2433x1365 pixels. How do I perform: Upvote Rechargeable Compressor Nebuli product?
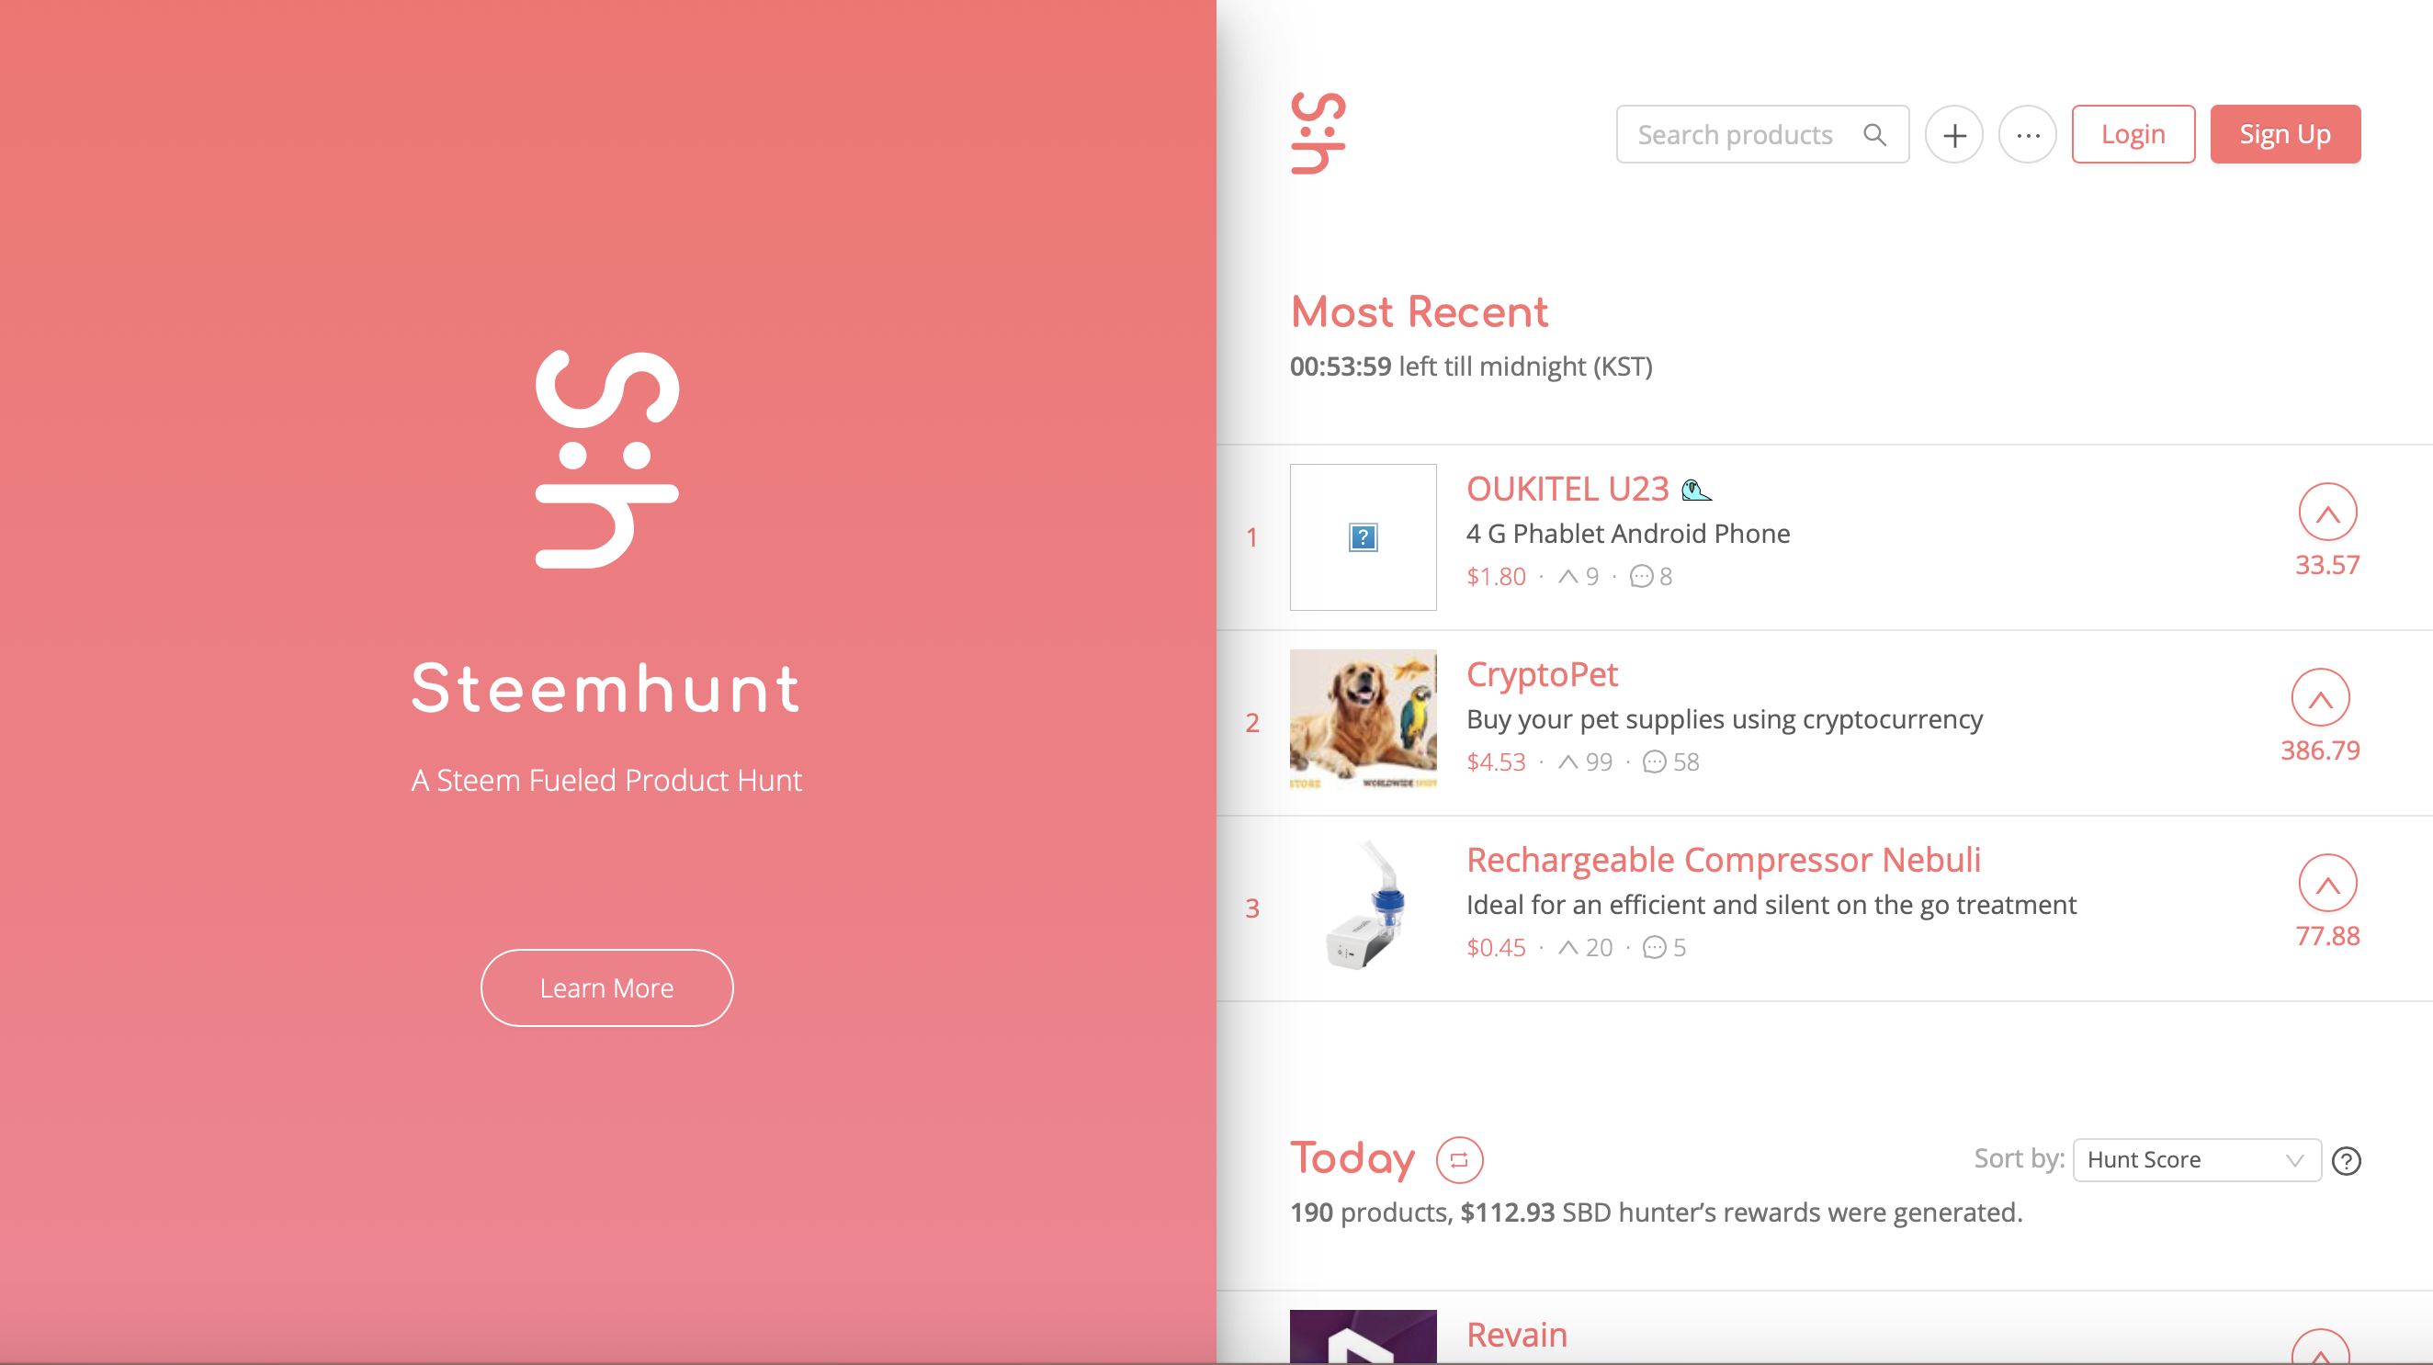tap(2327, 884)
